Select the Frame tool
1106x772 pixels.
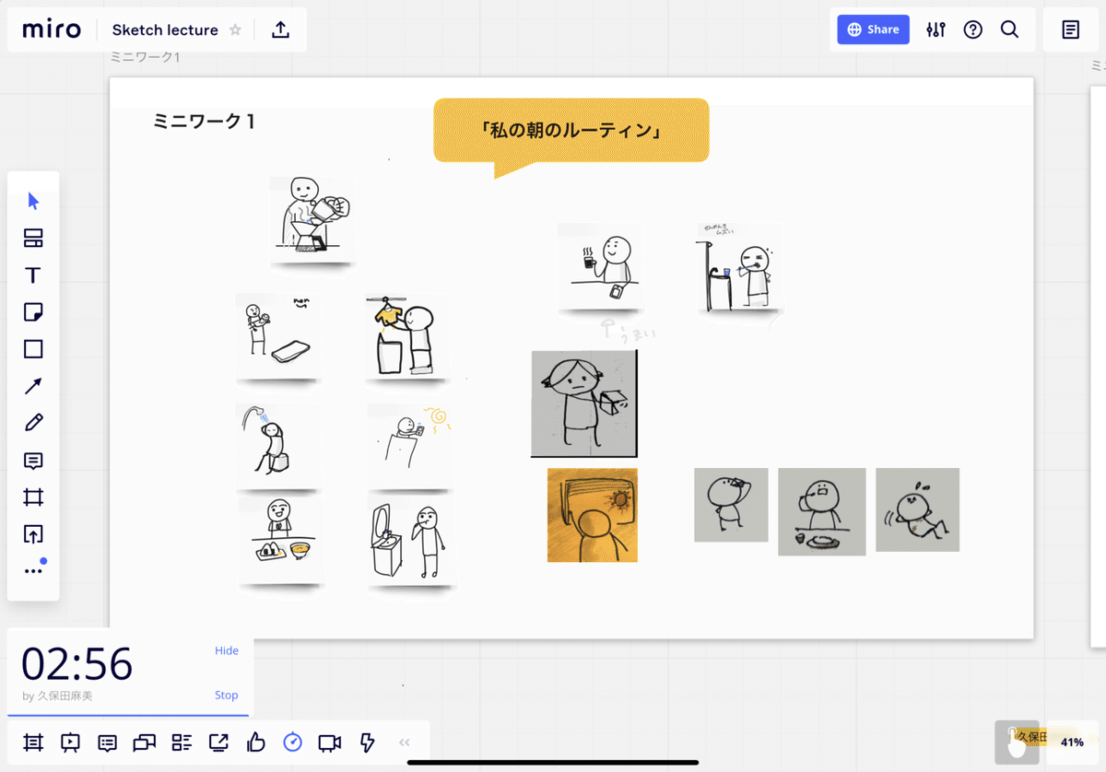point(33,497)
